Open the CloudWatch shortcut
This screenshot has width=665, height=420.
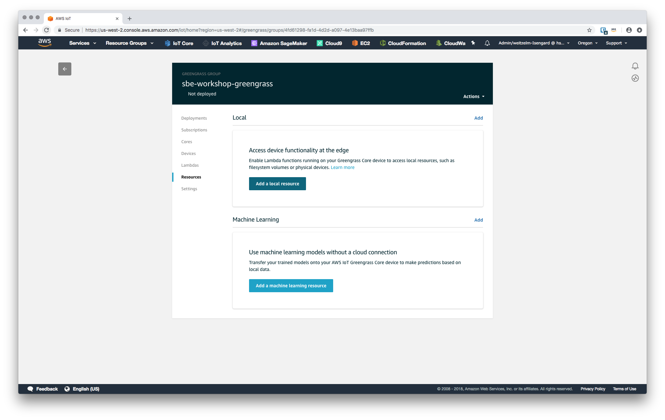451,43
